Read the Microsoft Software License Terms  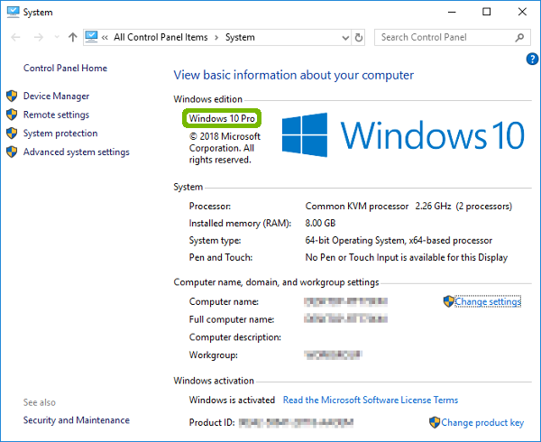(371, 400)
